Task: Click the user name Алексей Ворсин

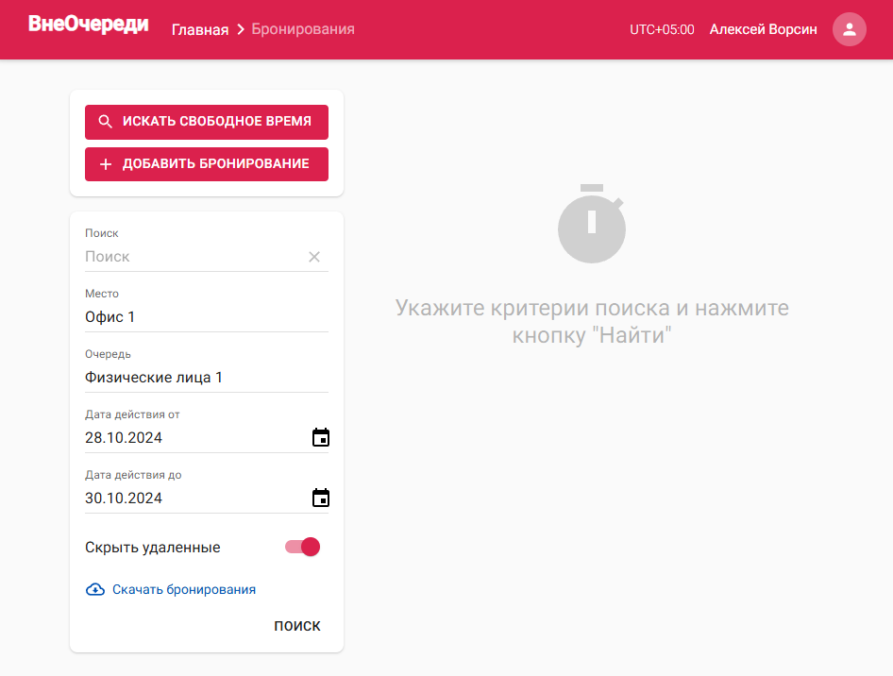Action: click(763, 29)
